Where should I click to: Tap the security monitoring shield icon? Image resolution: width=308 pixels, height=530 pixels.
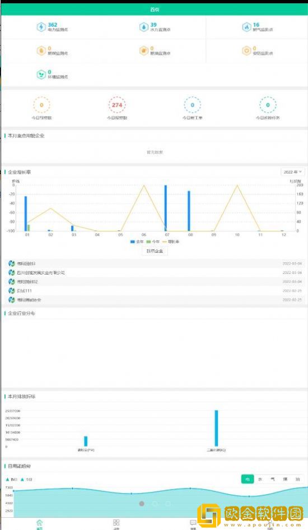246,50
